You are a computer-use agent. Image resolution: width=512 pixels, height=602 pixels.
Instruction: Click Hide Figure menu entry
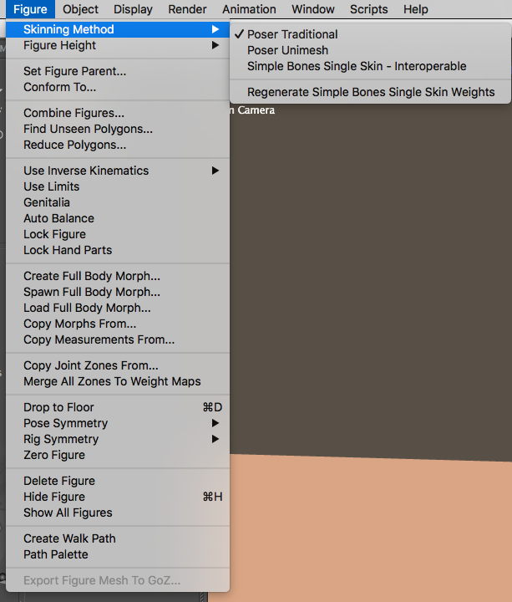click(x=54, y=497)
